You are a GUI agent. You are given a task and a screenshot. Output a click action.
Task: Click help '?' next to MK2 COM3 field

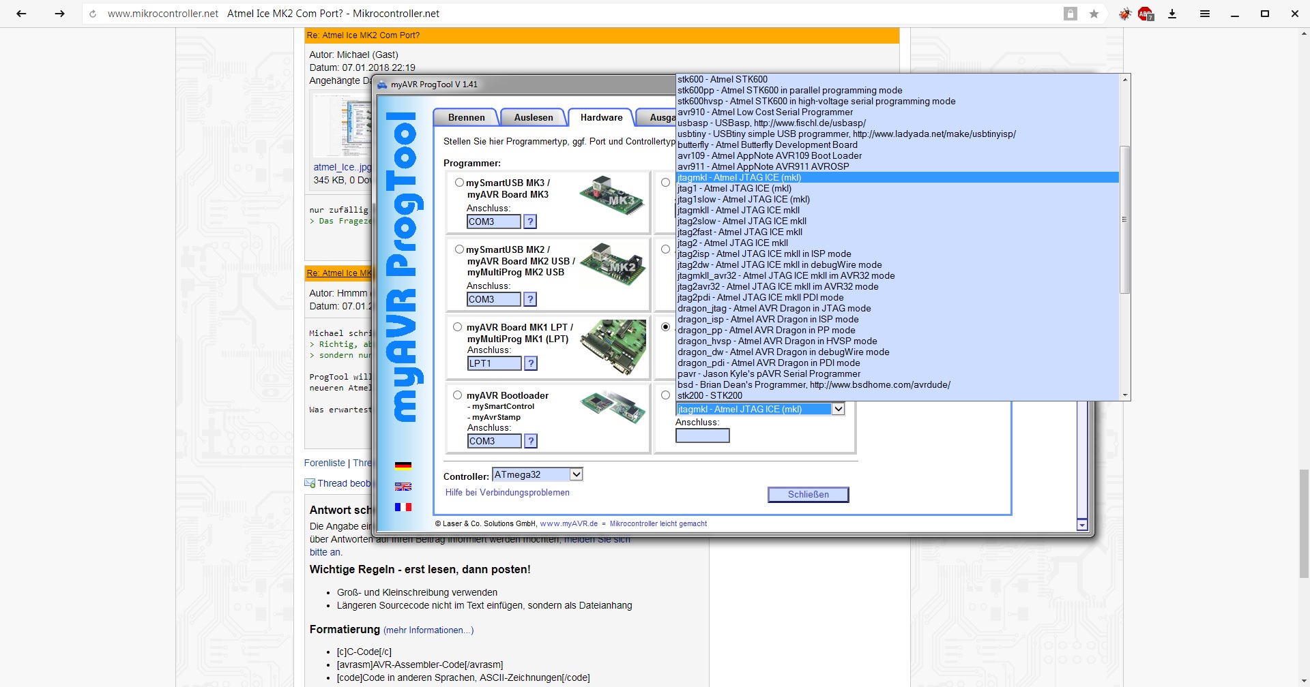pos(530,299)
